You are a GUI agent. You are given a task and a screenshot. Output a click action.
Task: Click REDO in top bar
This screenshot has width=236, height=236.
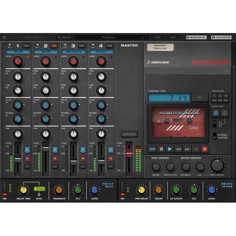[37, 37]
